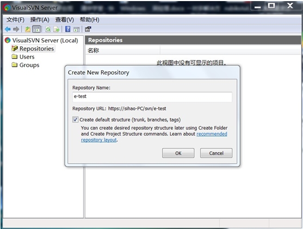Open the 文件(F) menu

click(x=15, y=20)
